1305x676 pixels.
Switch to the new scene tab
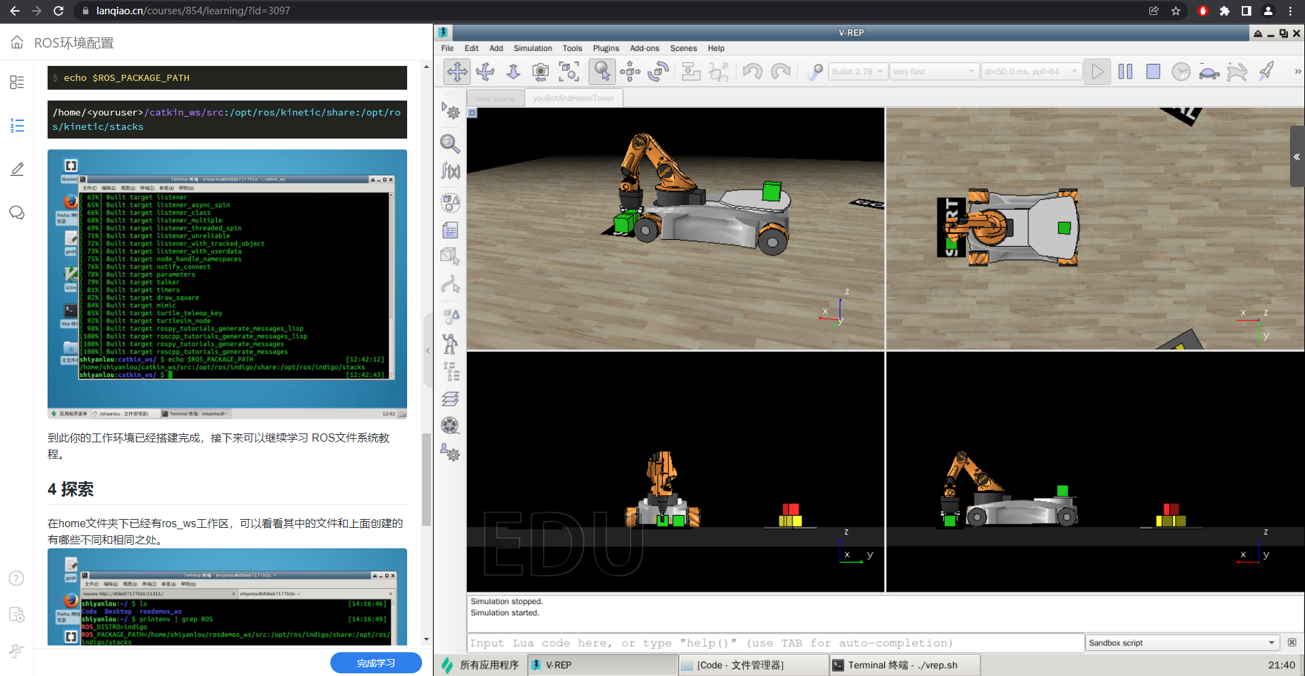(x=495, y=99)
